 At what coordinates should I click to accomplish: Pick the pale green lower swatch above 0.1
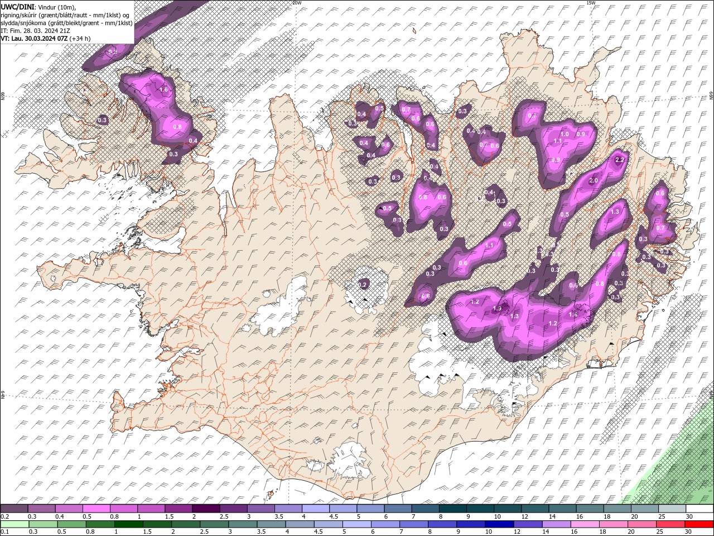[x=14, y=524]
